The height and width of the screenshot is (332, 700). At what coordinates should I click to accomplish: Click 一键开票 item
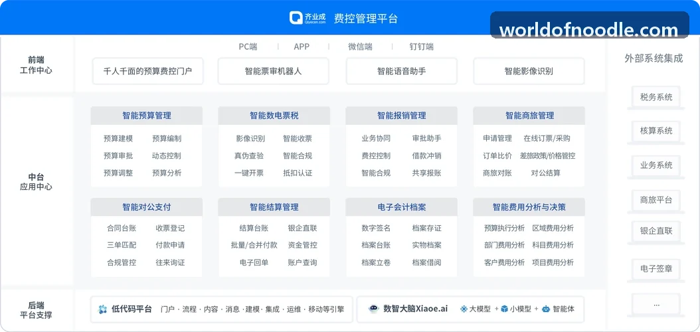click(248, 173)
